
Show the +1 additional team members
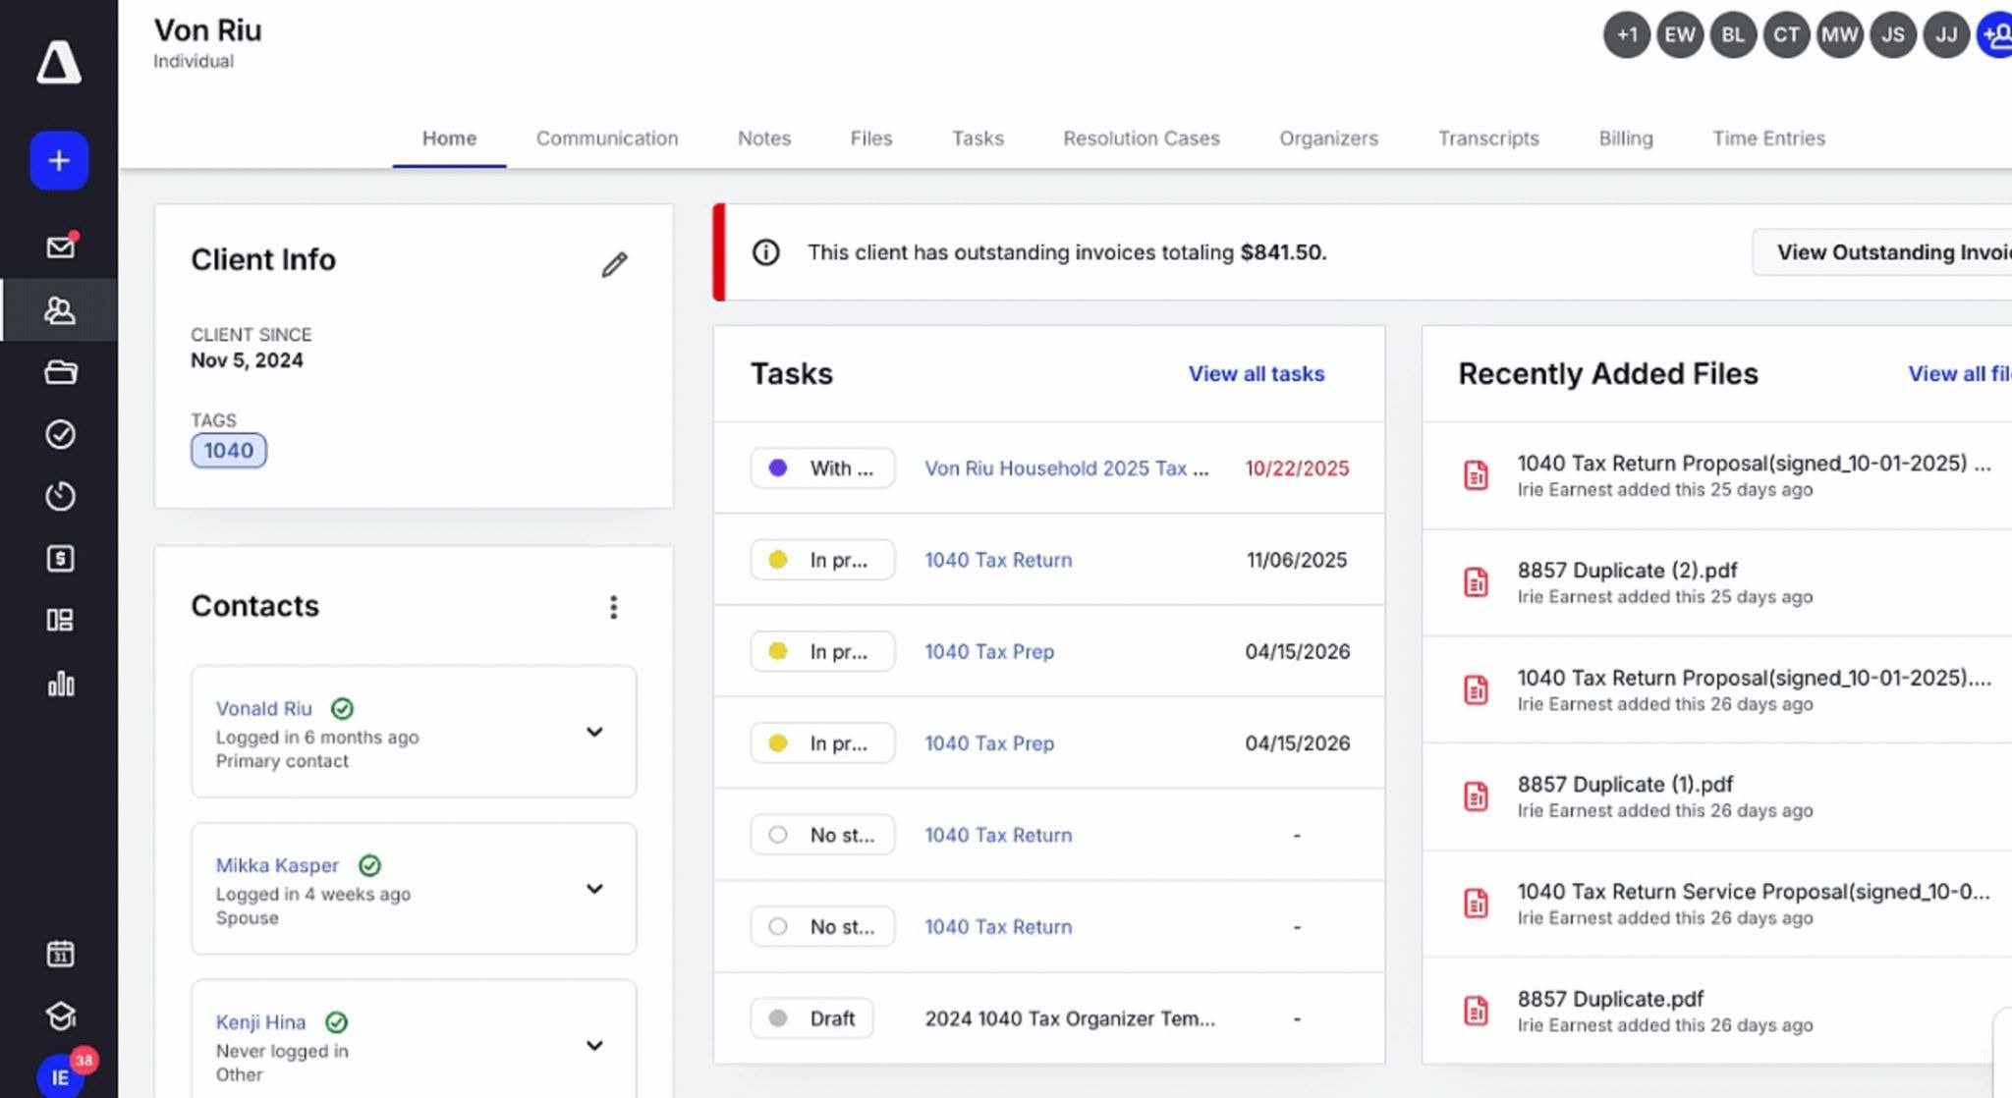(1627, 35)
